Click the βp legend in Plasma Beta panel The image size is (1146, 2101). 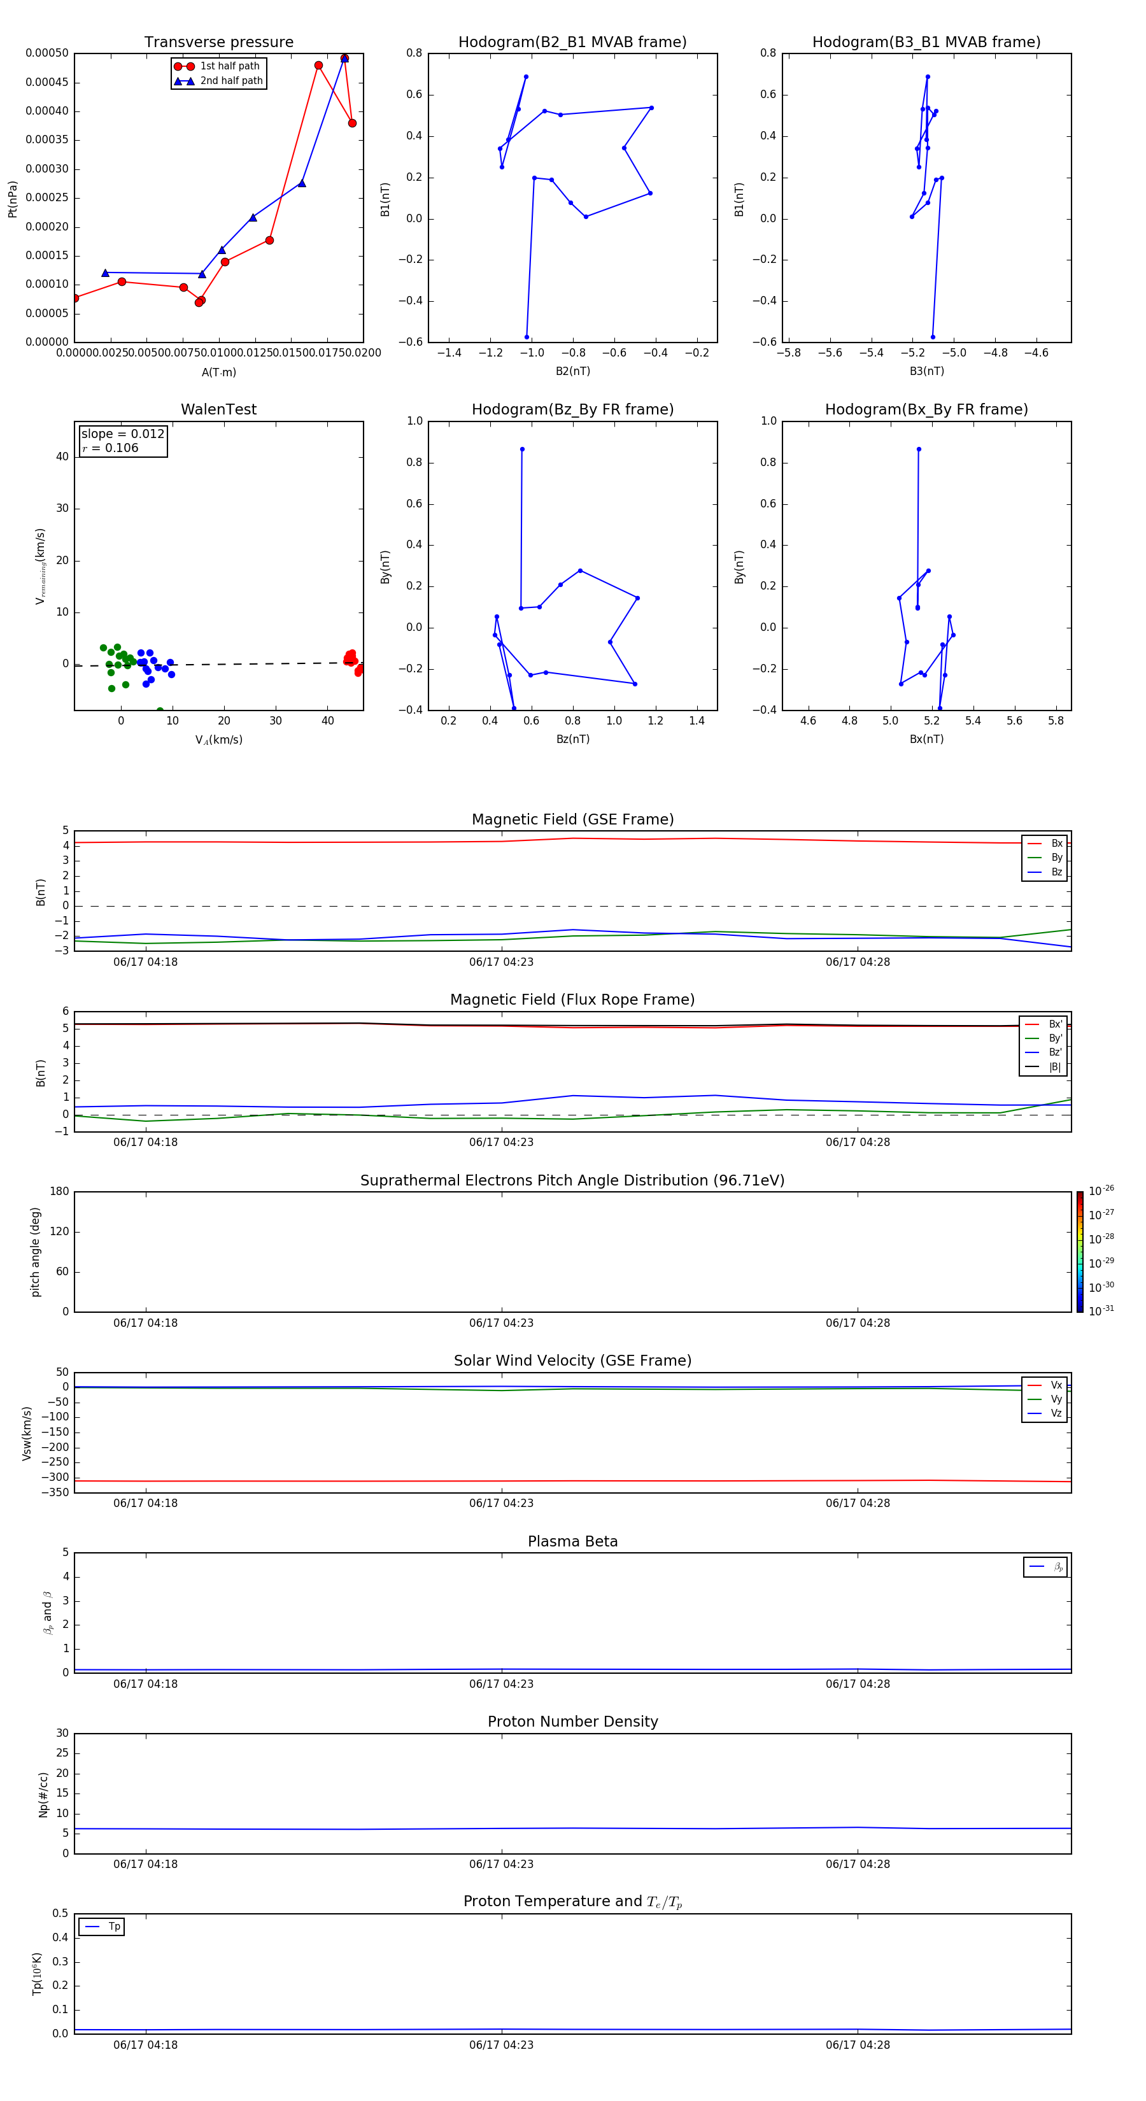(1045, 1567)
